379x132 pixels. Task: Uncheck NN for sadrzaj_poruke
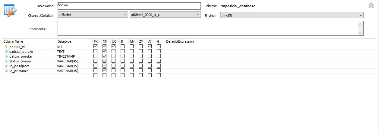(105, 51)
